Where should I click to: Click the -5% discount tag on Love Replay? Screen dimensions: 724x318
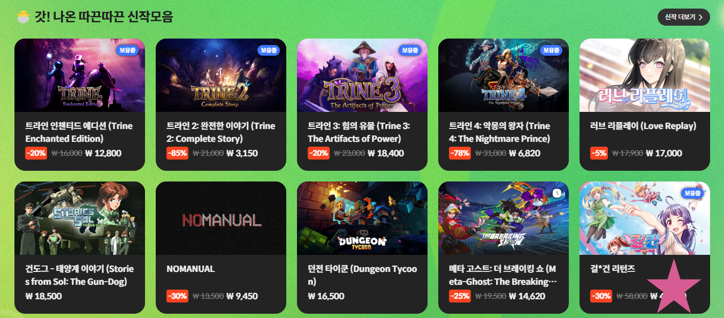pos(599,153)
